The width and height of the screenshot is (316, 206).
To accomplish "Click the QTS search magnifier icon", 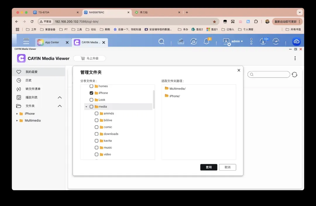I will [x=161, y=42].
